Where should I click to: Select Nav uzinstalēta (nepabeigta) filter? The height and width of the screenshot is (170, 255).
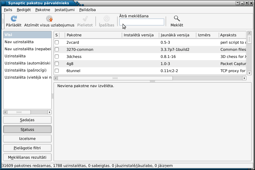click(27, 49)
